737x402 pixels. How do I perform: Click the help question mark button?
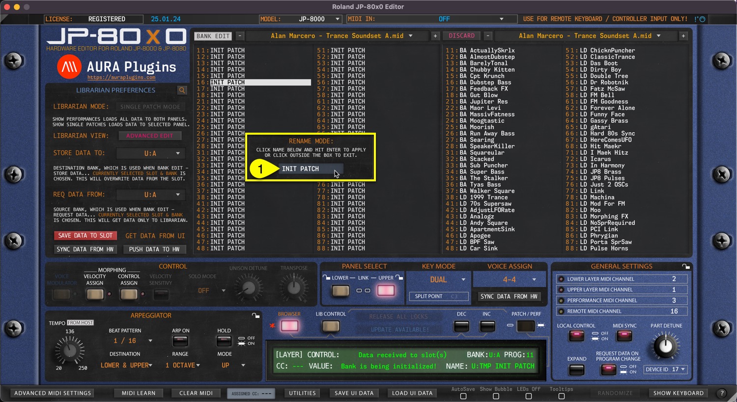pyautogui.click(x=721, y=393)
